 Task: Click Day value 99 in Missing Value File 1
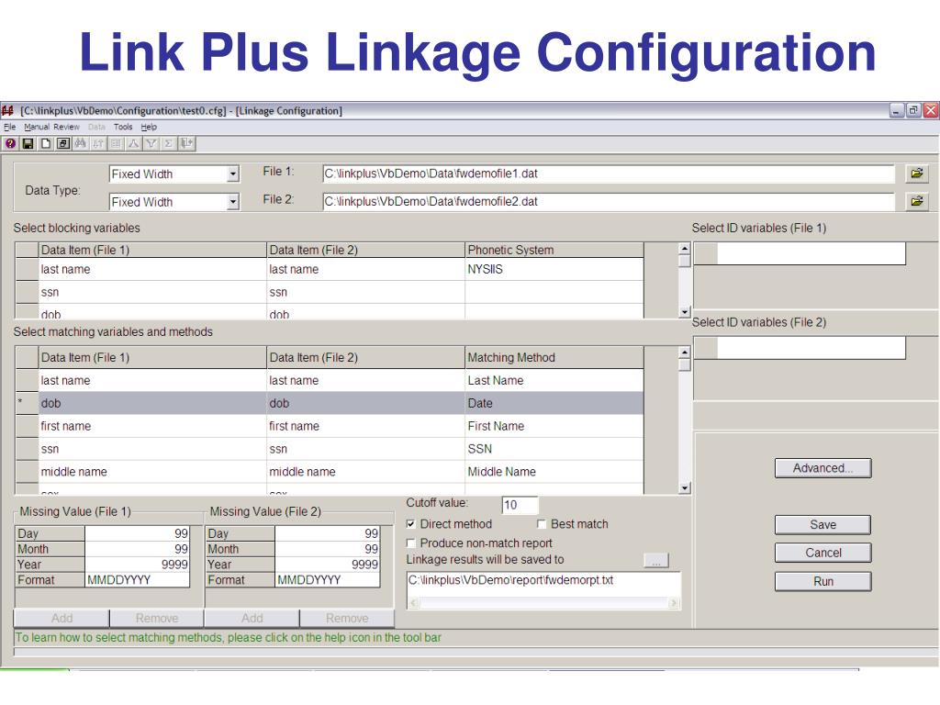click(137, 533)
